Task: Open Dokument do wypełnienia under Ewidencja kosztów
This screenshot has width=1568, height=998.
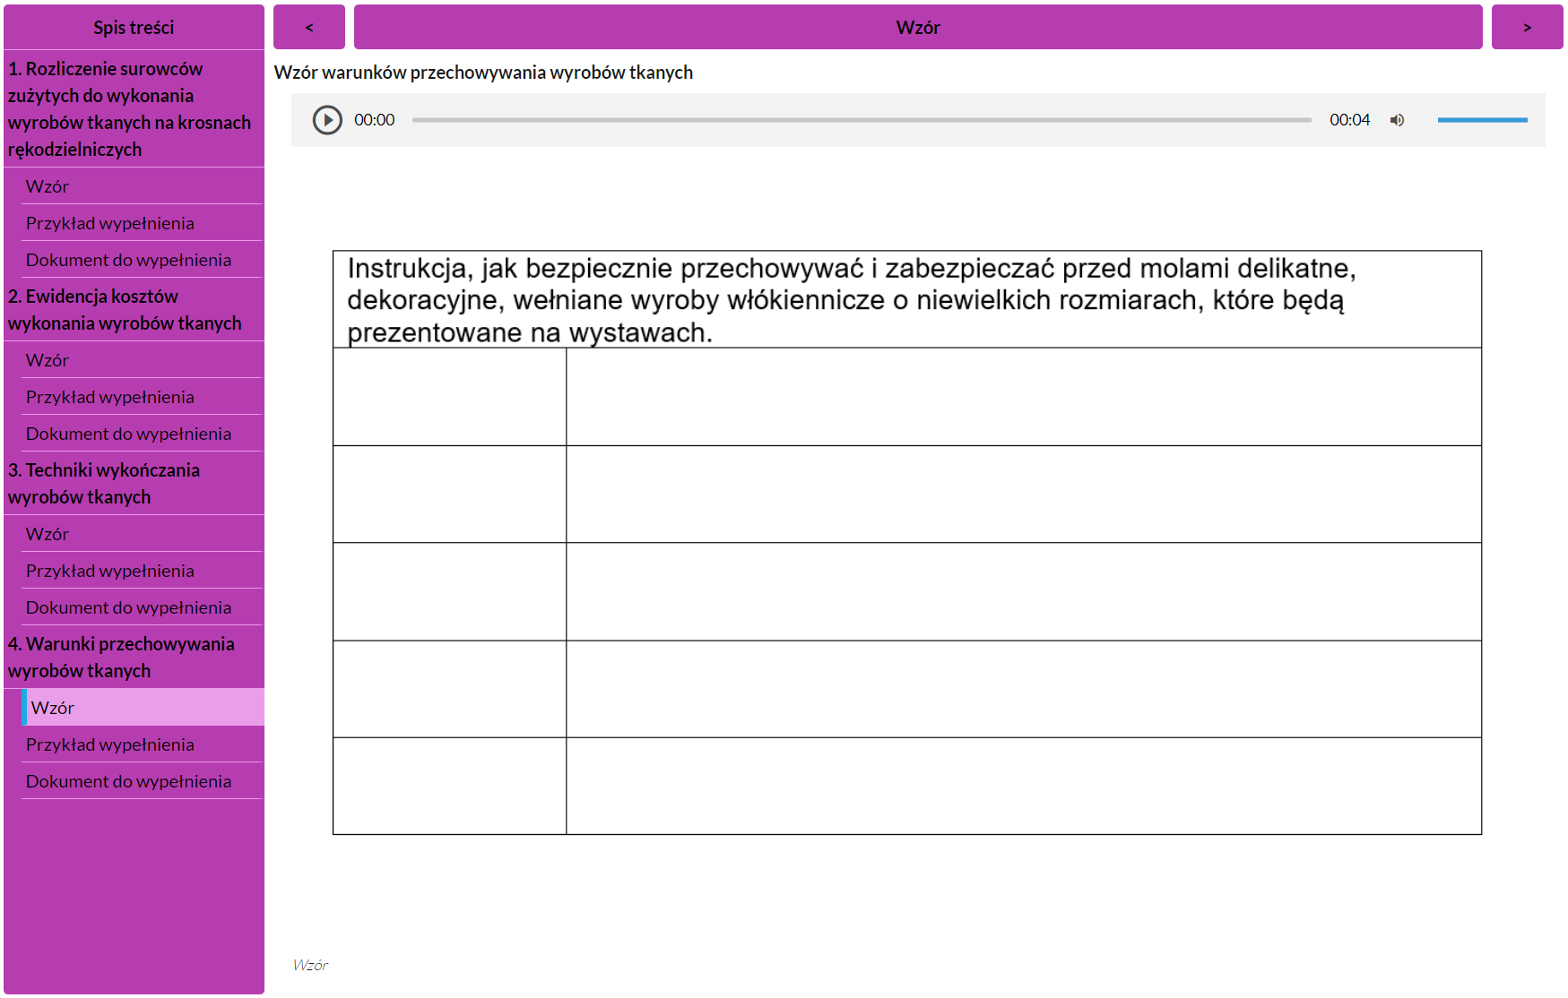Action: coord(128,434)
